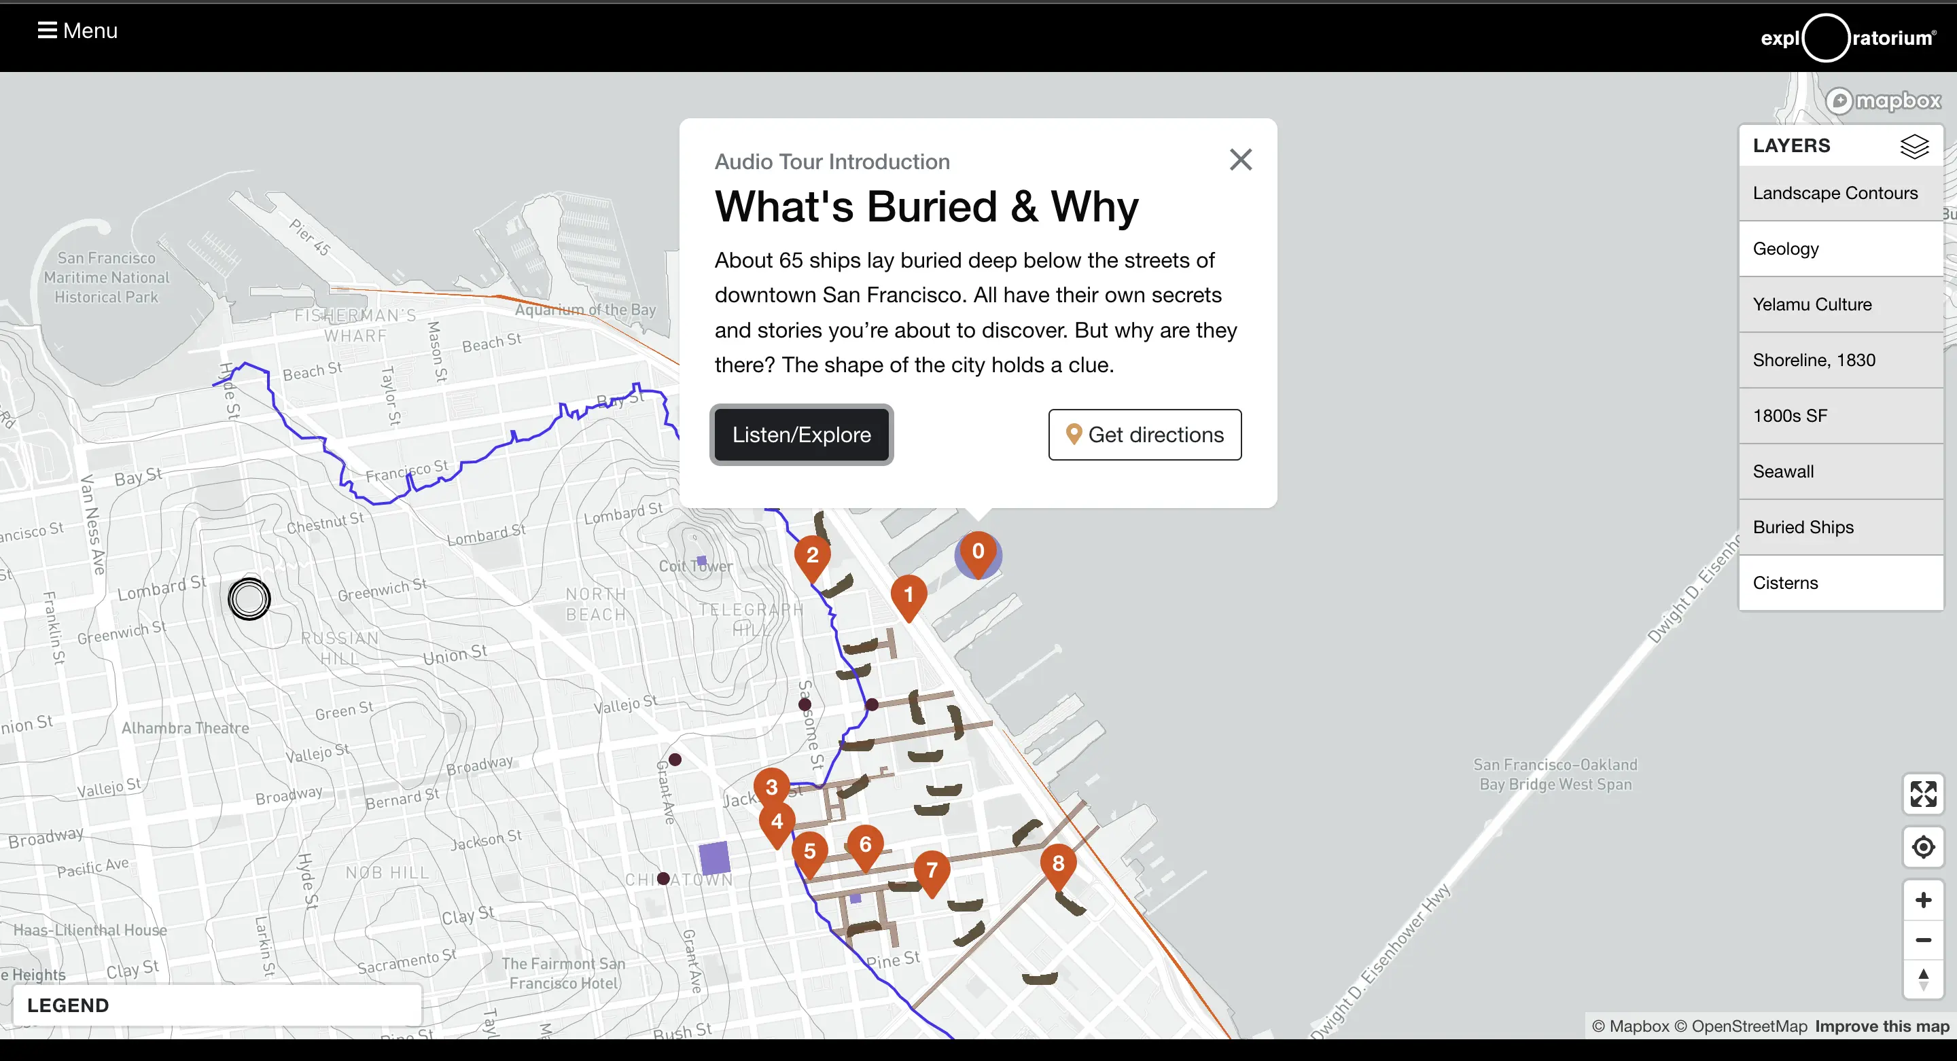Toggle the Geology layer
Viewport: 1957px width, 1061px height.
(1841, 249)
